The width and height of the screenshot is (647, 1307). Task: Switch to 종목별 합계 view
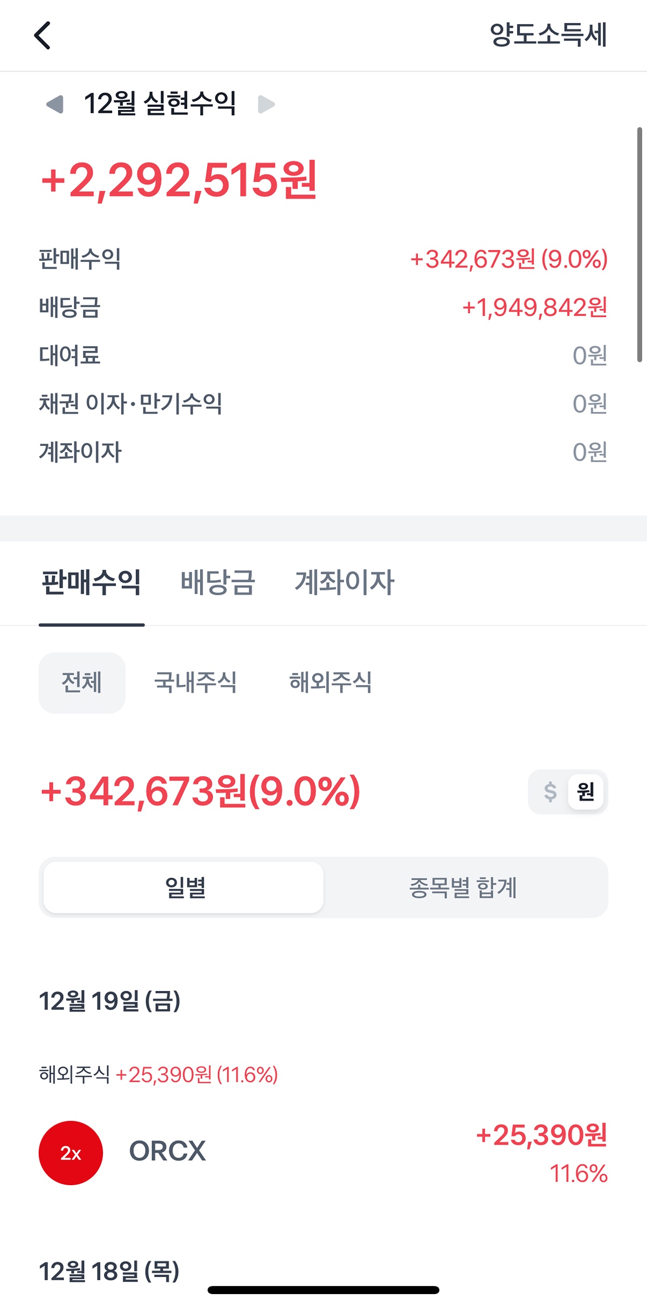(x=463, y=888)
